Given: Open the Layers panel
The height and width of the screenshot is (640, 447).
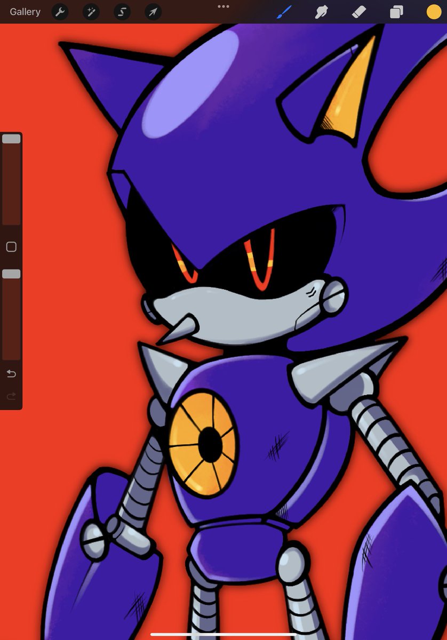Looking at the screenshot, I should [396, 12].
